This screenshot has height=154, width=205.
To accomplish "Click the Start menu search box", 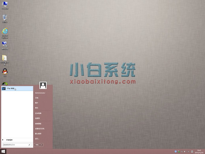I will pos(16,145).
